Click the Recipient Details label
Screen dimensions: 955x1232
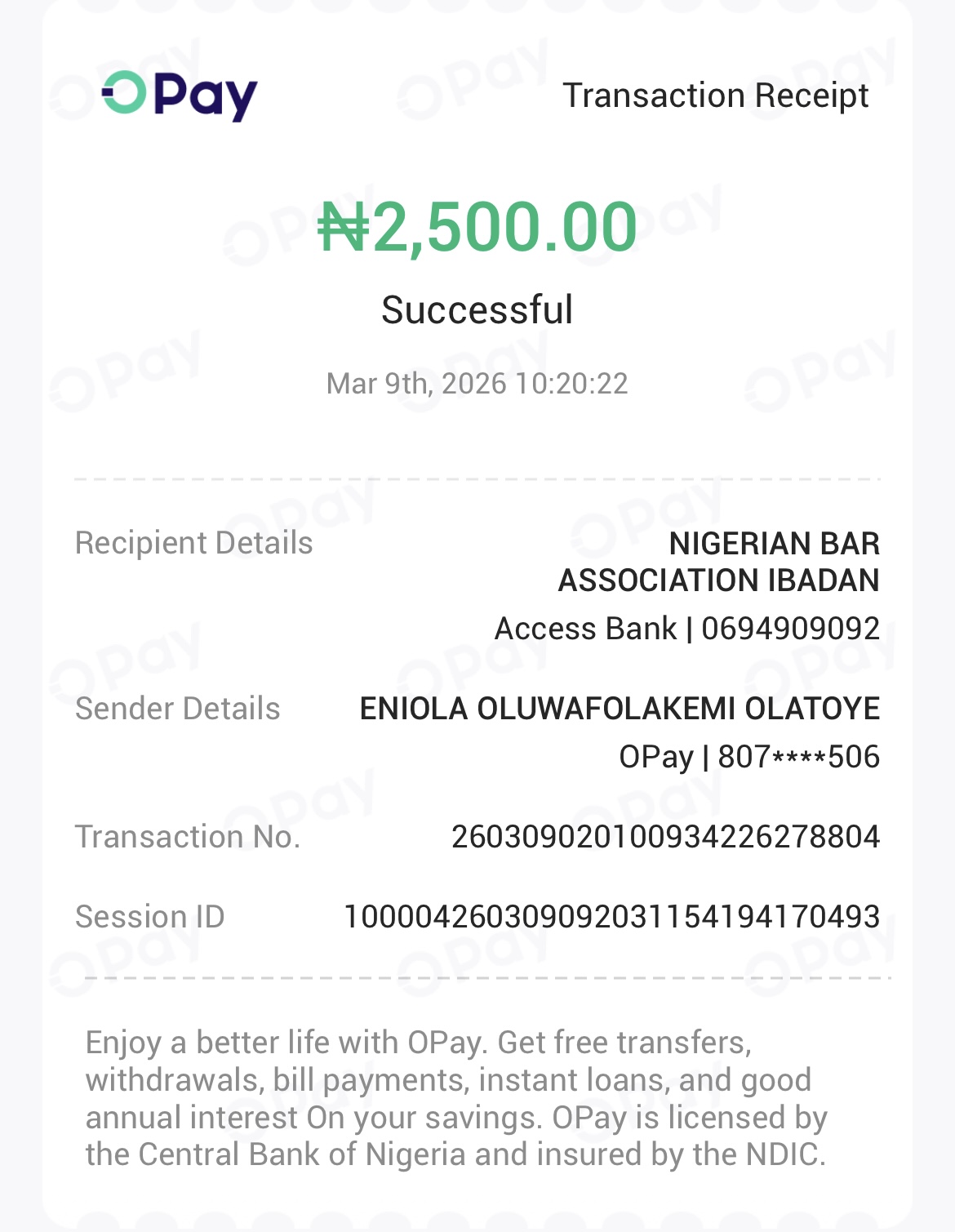click(x=194, y=543)
